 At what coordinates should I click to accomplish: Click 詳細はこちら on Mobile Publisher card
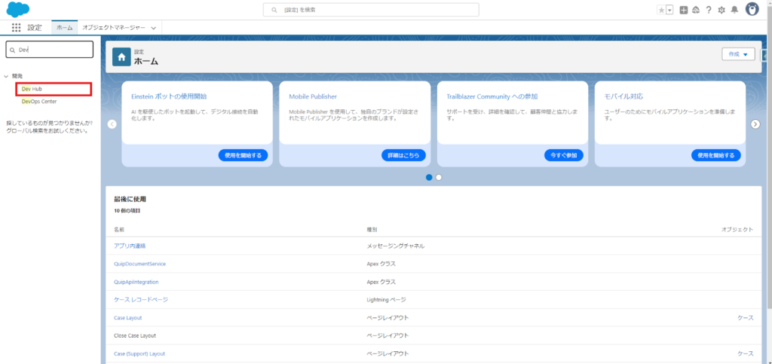pos(404,155)
